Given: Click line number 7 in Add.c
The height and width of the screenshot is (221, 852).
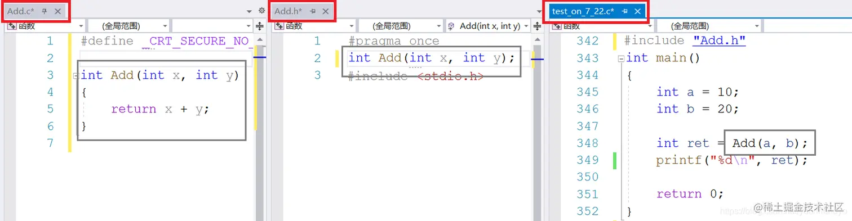Looking at the screenshot, I should (50, 143).
